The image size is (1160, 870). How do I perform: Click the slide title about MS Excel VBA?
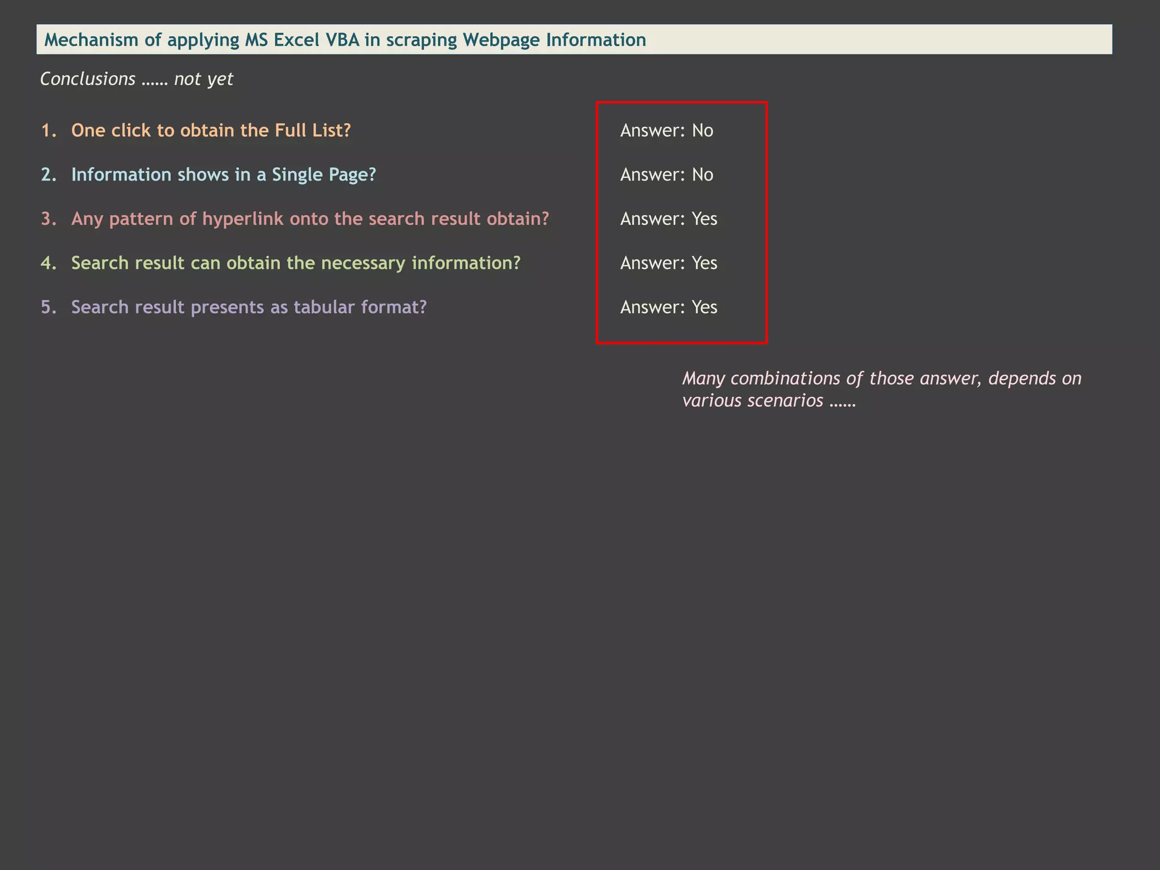tap(345, 40)
